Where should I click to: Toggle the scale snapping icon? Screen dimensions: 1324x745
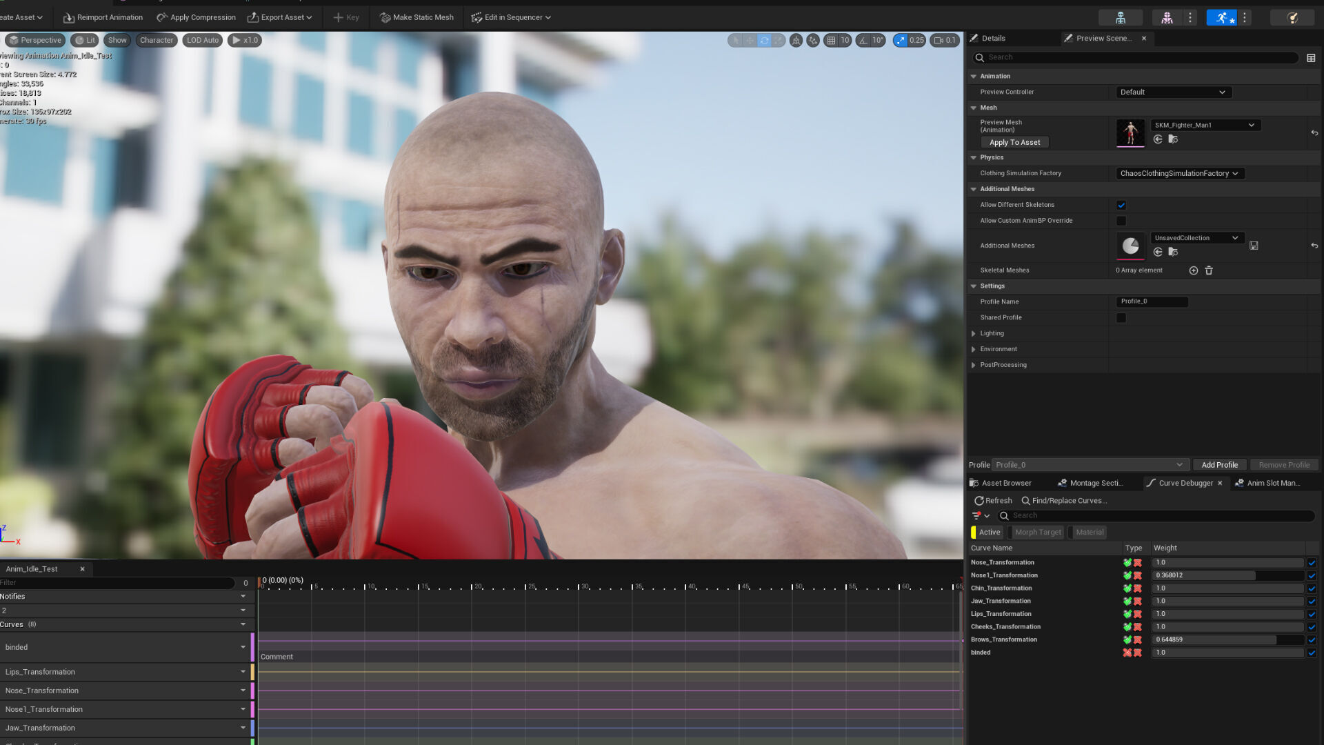pyautogui.click(x=901, y=40)
